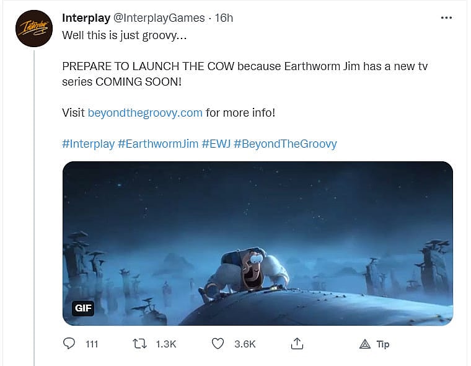Click the Tip triangle icon
The height and width of the screenshot is (366, 471).
[365, 344]
